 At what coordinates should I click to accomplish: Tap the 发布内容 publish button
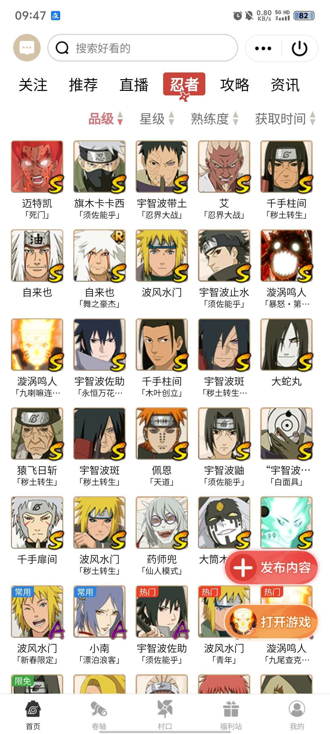(271, 568)
